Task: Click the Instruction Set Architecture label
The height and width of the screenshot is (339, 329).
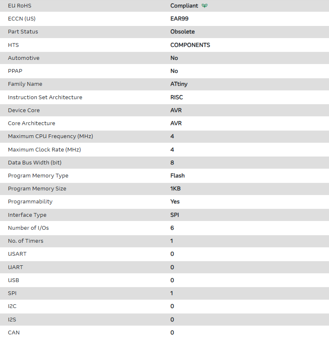Action: tap(45, 98)
